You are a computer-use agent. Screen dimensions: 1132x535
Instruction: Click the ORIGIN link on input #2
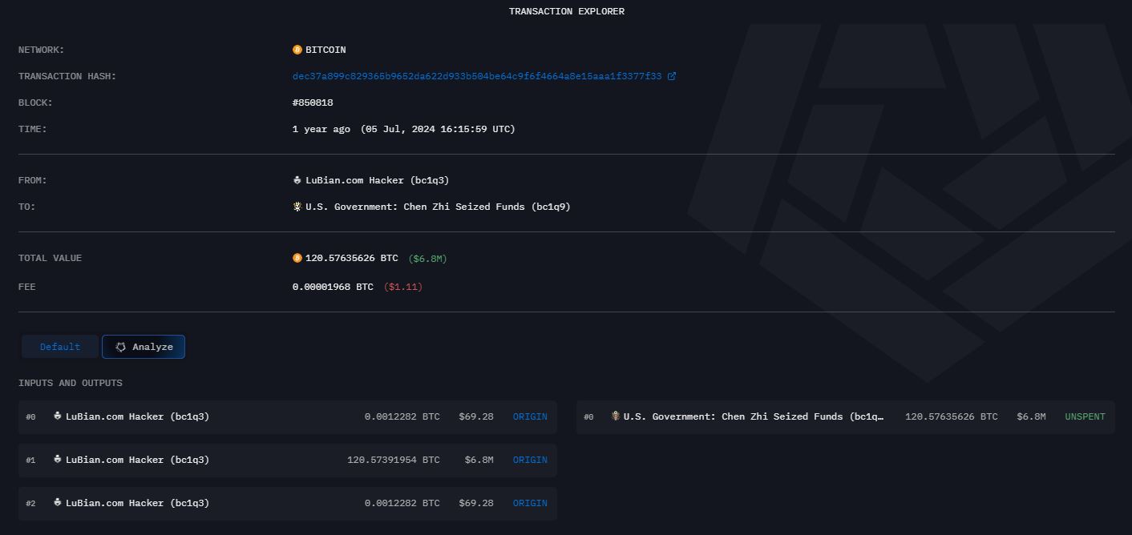coord(529,503)
